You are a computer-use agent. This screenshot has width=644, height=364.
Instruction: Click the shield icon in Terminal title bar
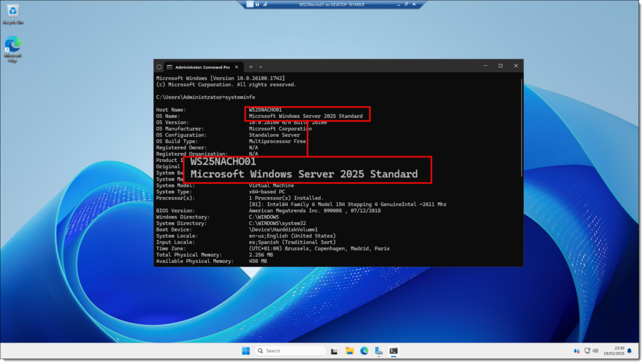(160, 67)
